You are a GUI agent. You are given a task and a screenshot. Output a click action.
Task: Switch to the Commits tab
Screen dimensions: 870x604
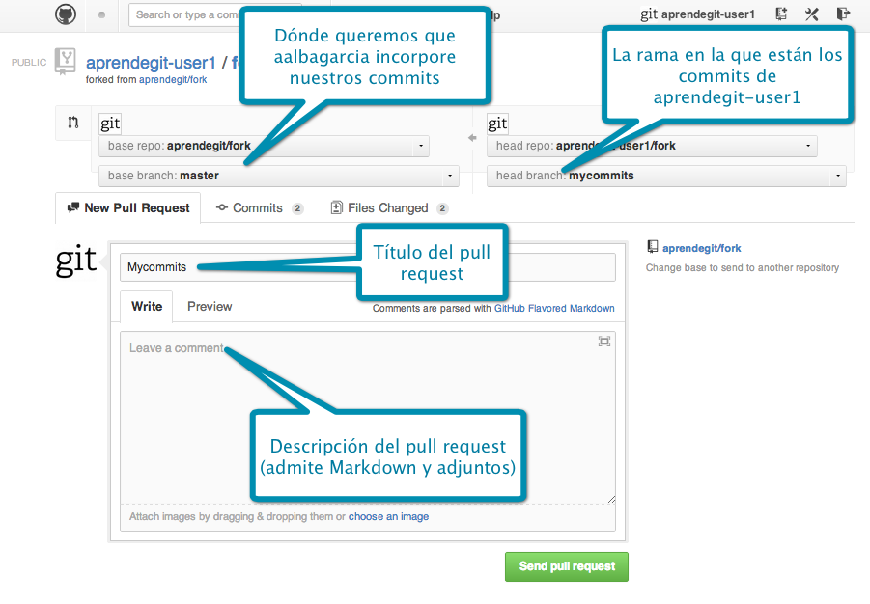coord(258,207)
